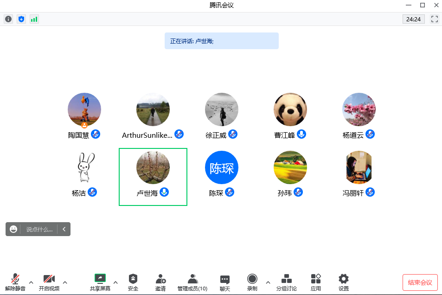Viewport: 442px width, 295px height.
Task: Click 卢世海's active mic icon
Action: 164,192
